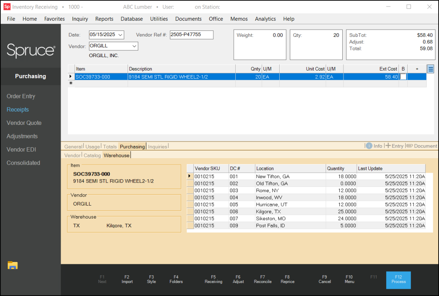The width and height of the screenshot is (439, 296).
Task: Click the F2 Import button
Action: [x=127, y=279]
